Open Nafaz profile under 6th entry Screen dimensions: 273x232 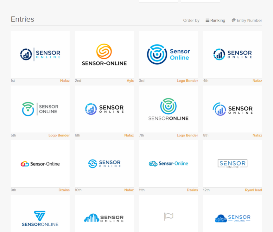coord(129,135)
